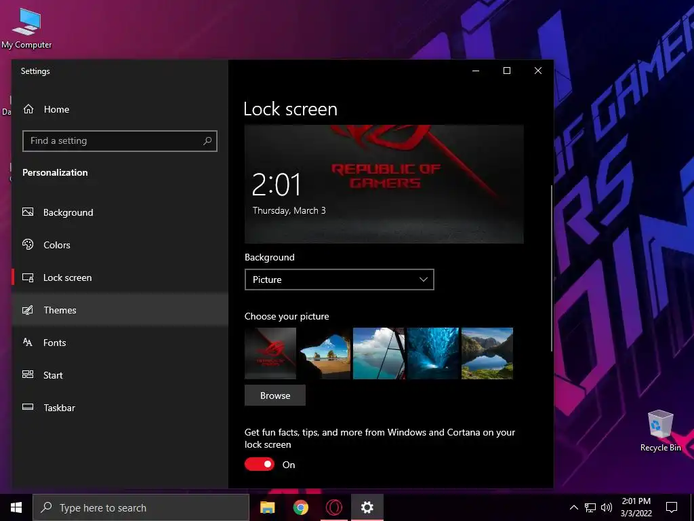The image size is (694, 521).
Task: Click the Find a setting field
Action: [x=119, y=141]
